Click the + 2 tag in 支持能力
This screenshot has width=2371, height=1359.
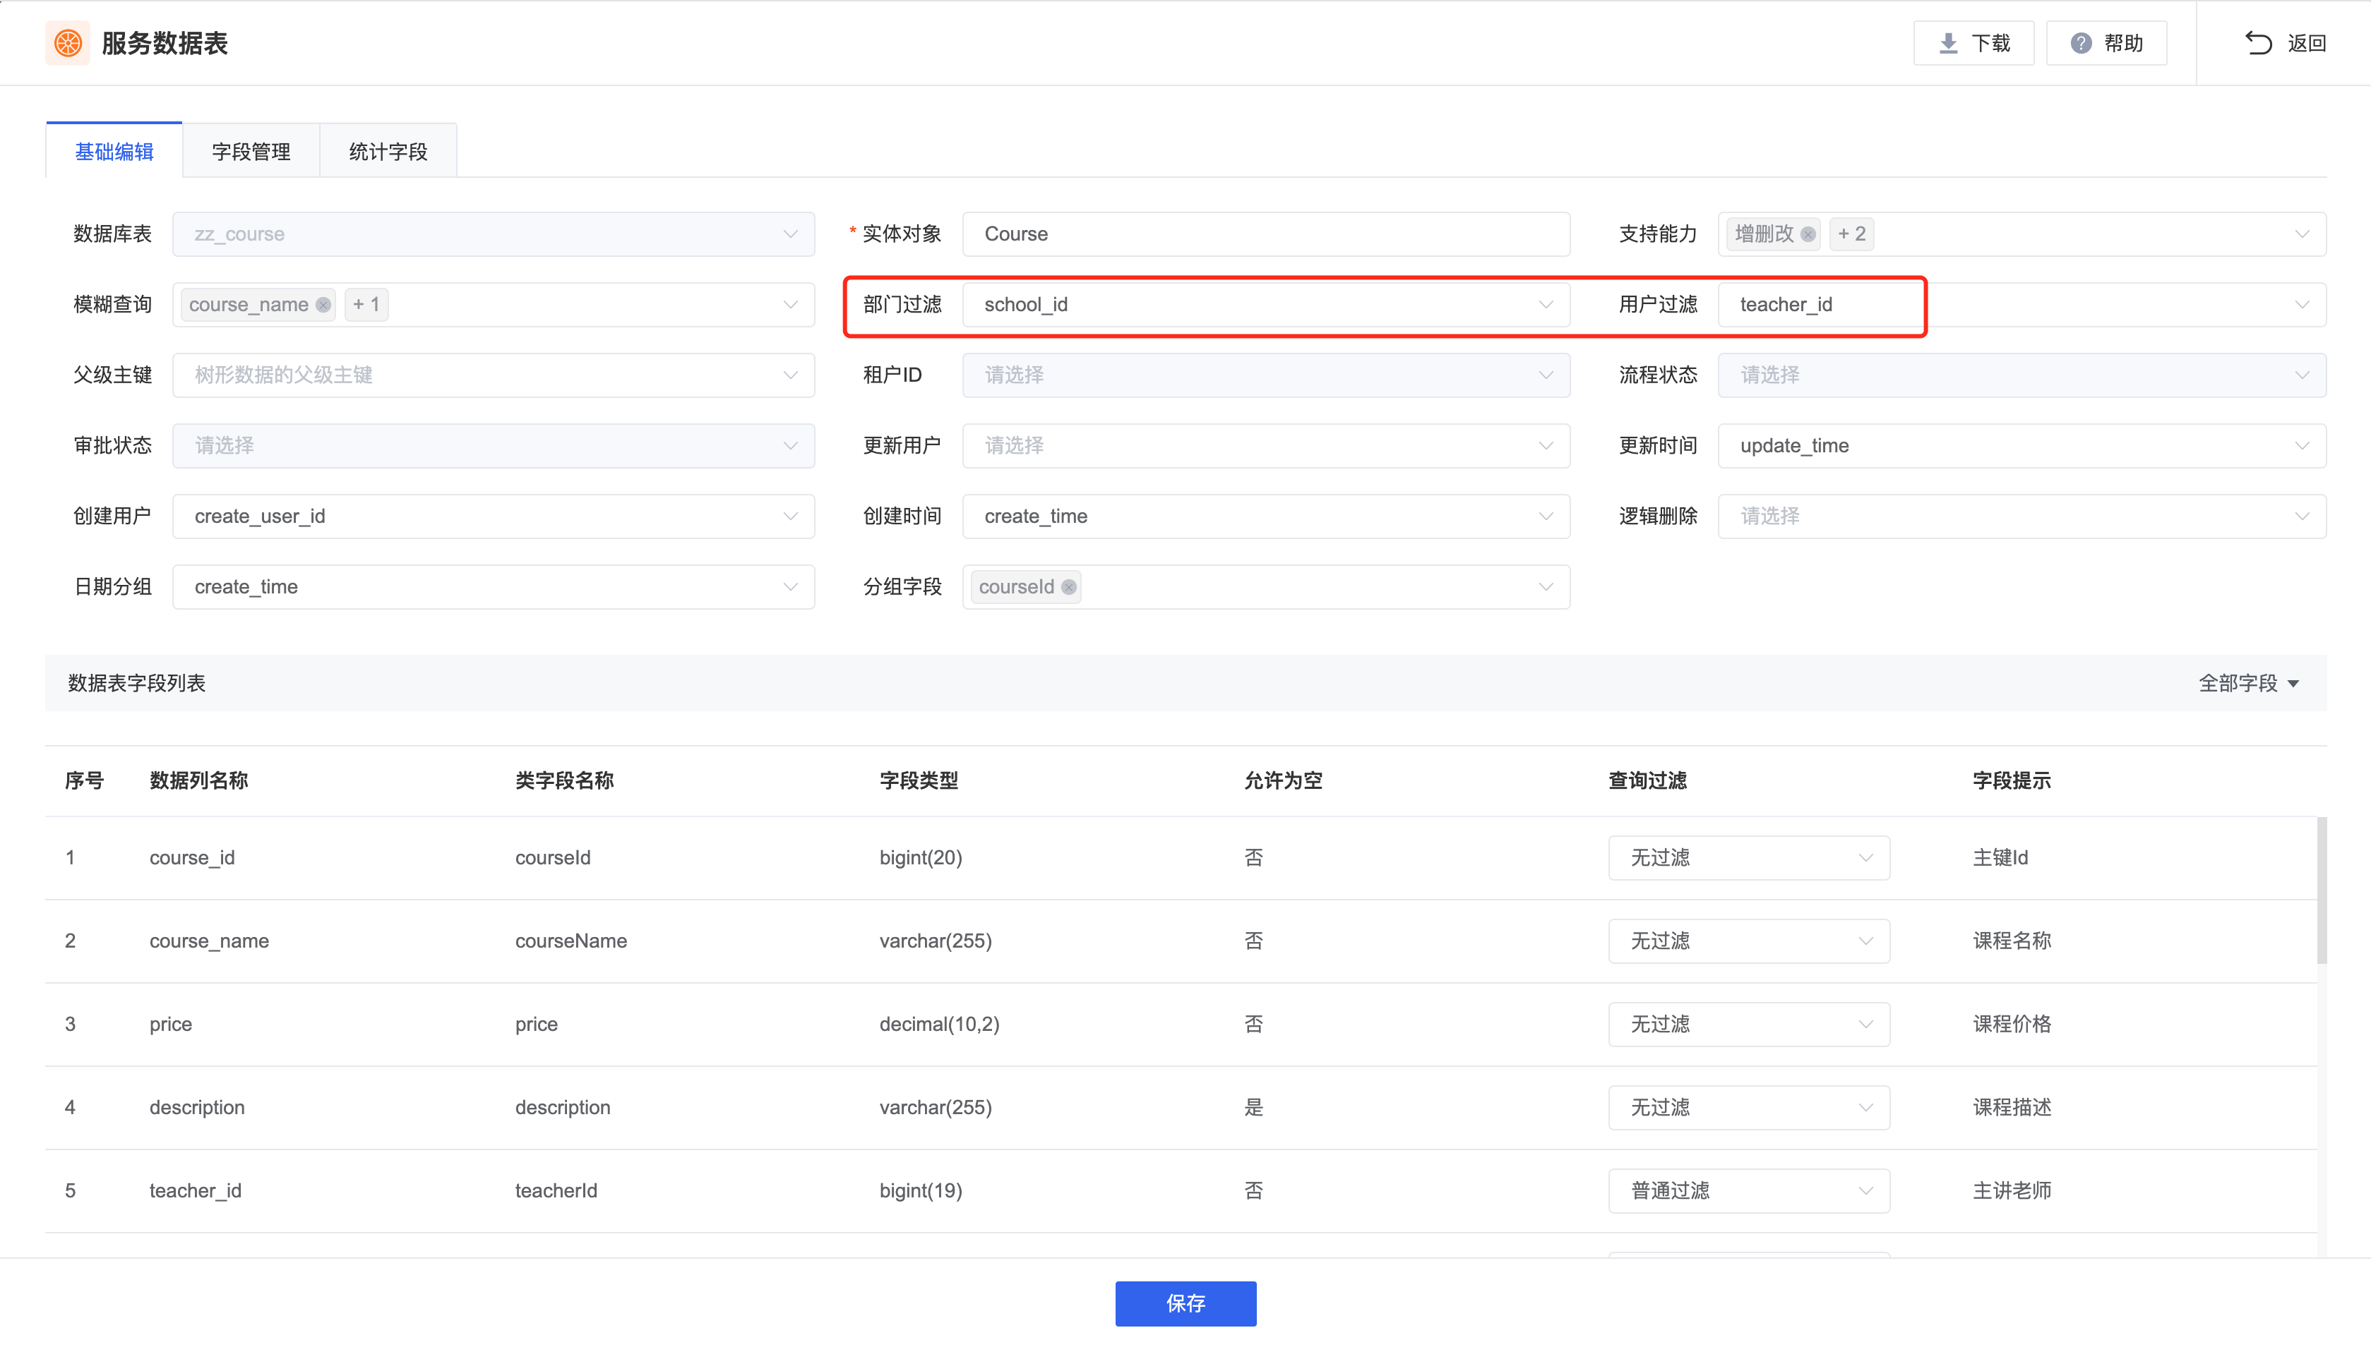coord(1851,234)
